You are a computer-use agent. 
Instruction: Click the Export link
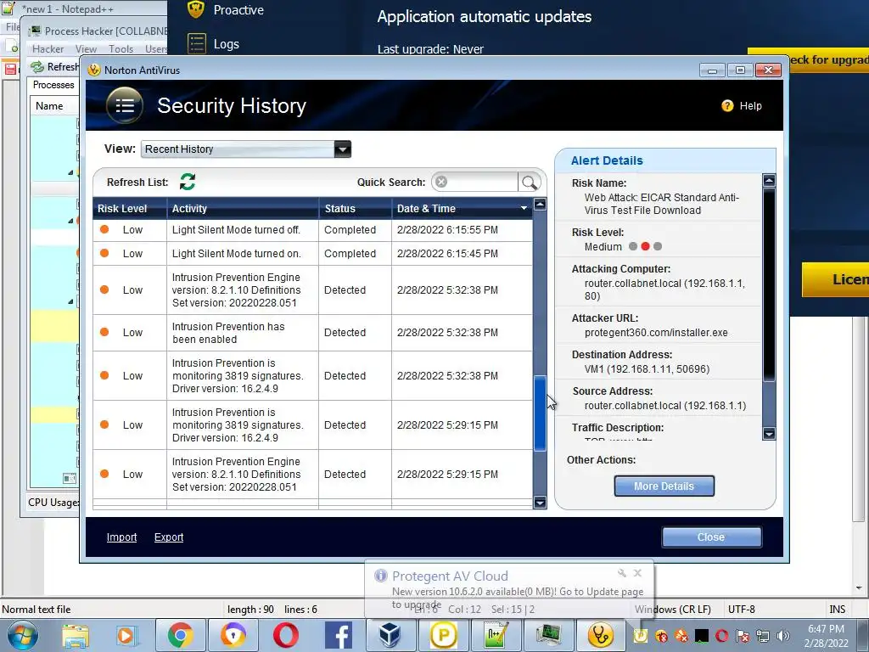pyautogui.click(x=169, y=537)
